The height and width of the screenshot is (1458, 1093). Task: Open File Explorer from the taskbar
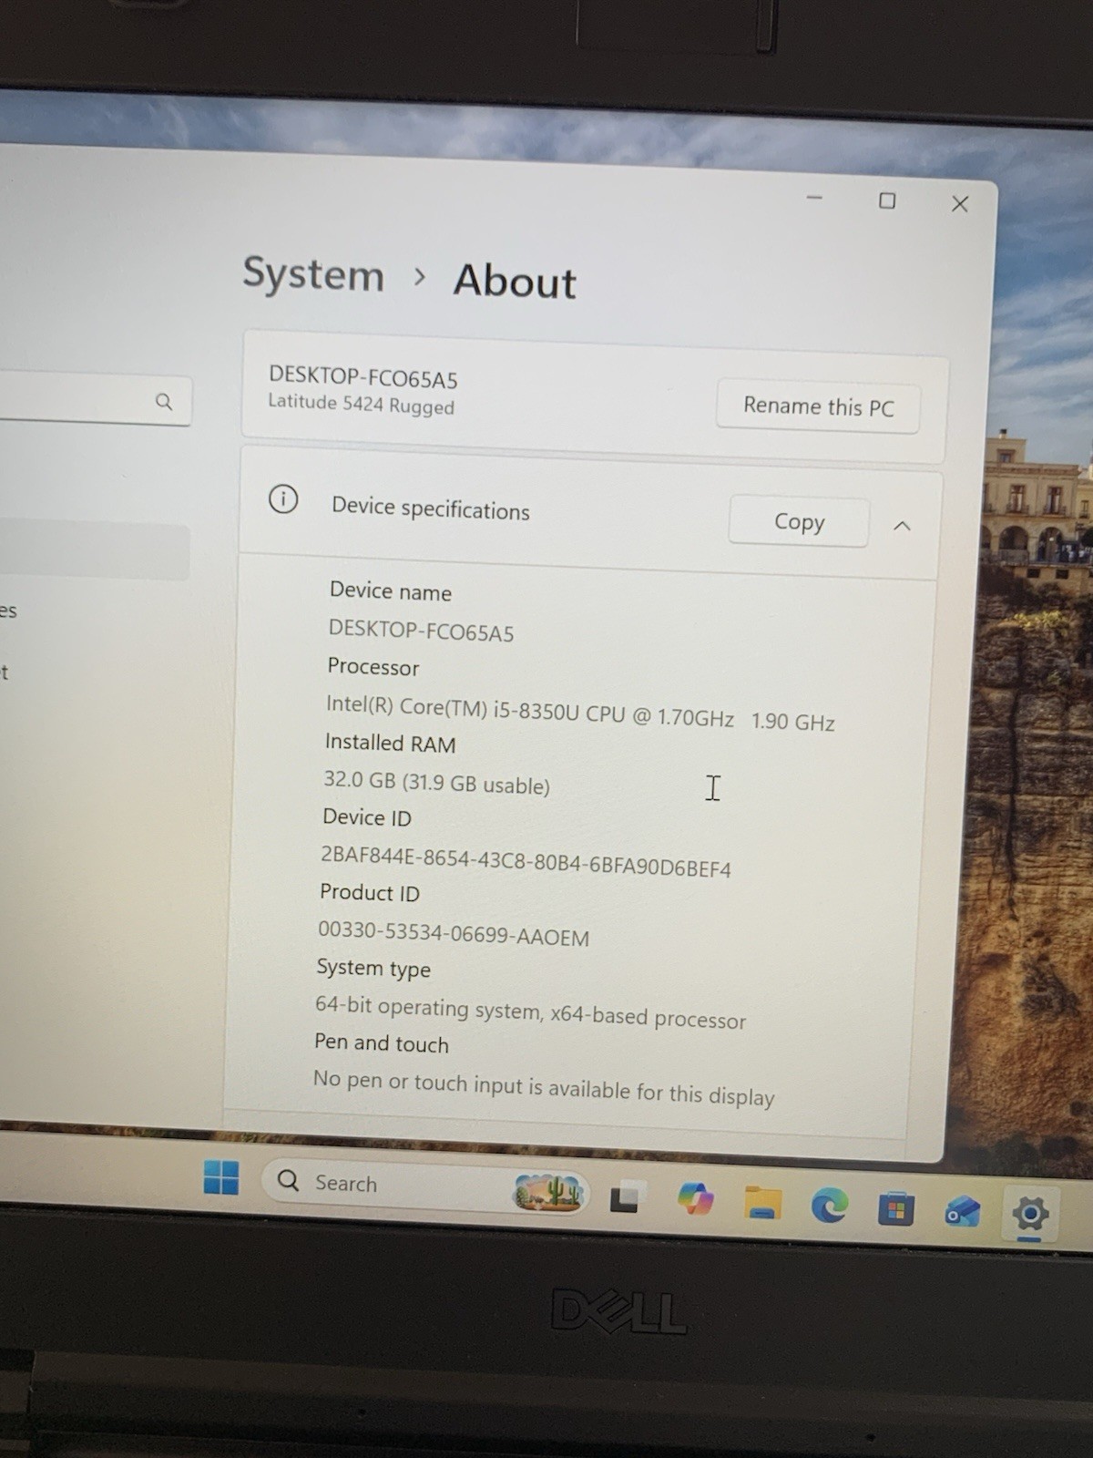(x=762, y=1203)
